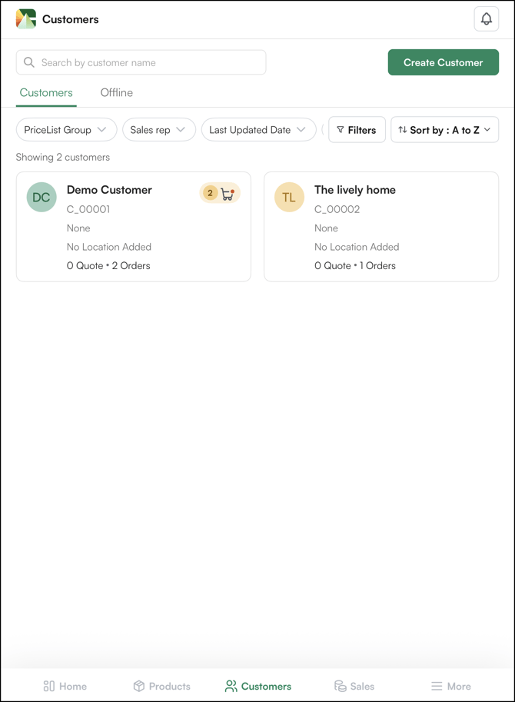Change the Sort by A to Z option
The height and width of the screenshot is (702, 515).
point(444,130)
